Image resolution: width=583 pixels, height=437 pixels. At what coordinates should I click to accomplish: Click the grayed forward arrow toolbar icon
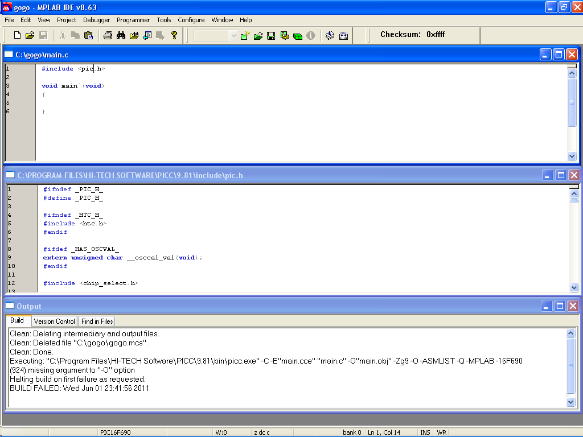point(160,35)
